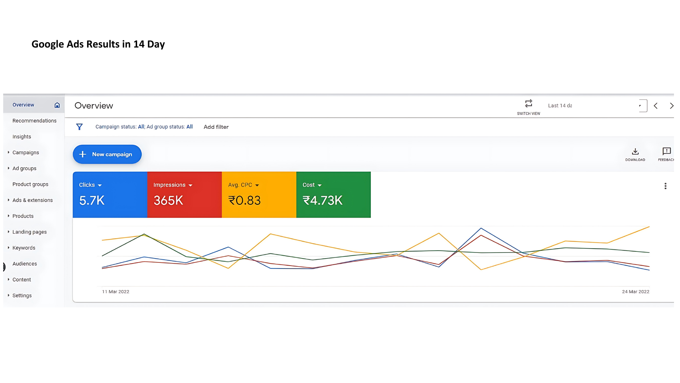This screenshot has height=383, width=680.
Task: Expand the Campaigns sidebar item
Action: [x=25, y=152]
